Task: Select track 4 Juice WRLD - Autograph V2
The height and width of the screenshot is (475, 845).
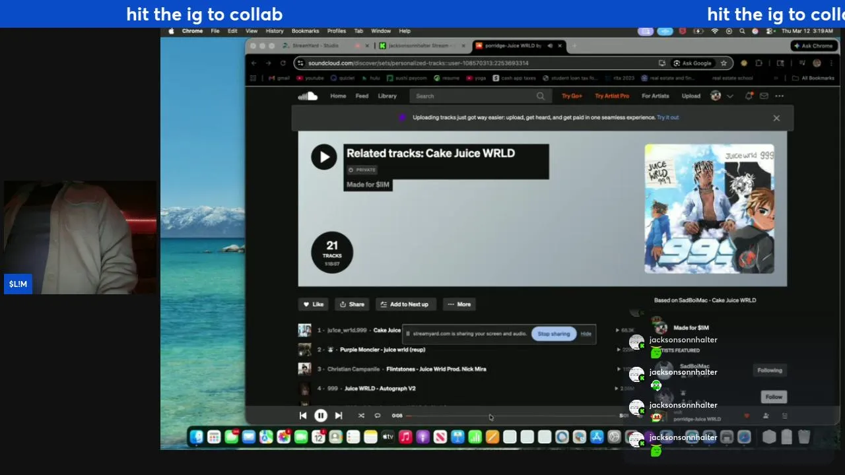Action: (380, 389)
